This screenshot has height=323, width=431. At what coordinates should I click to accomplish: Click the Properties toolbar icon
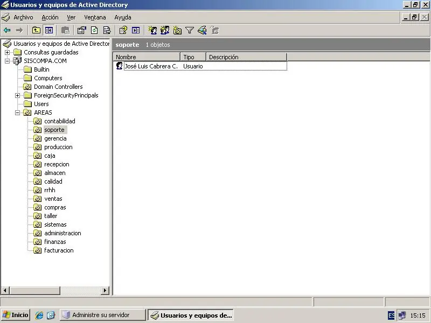(82, 30)
